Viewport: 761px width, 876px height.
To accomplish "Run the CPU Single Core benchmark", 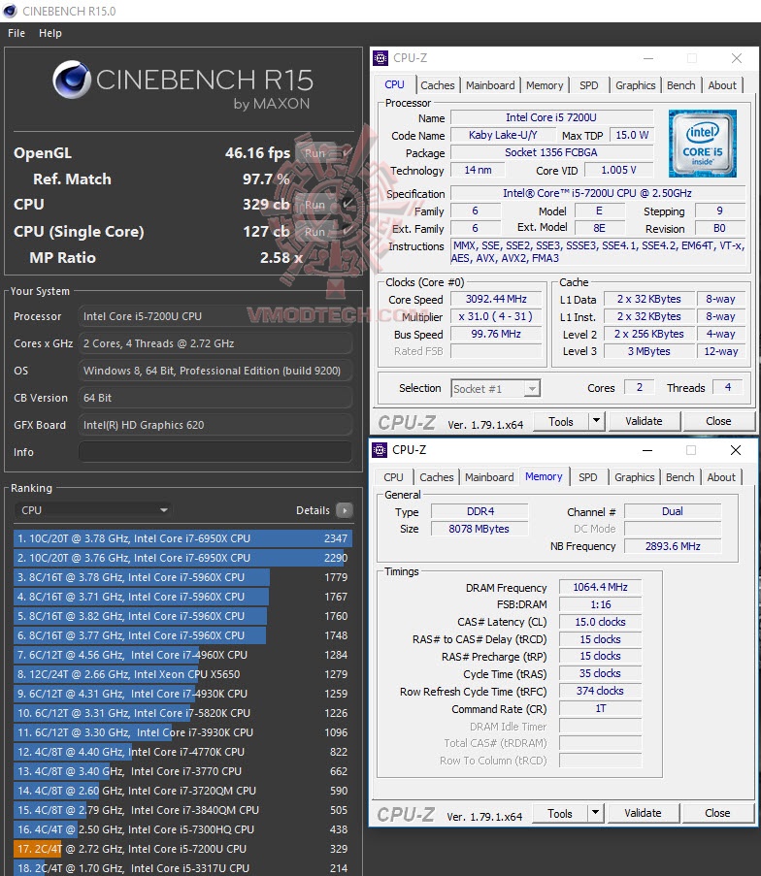I will [315, 231].
